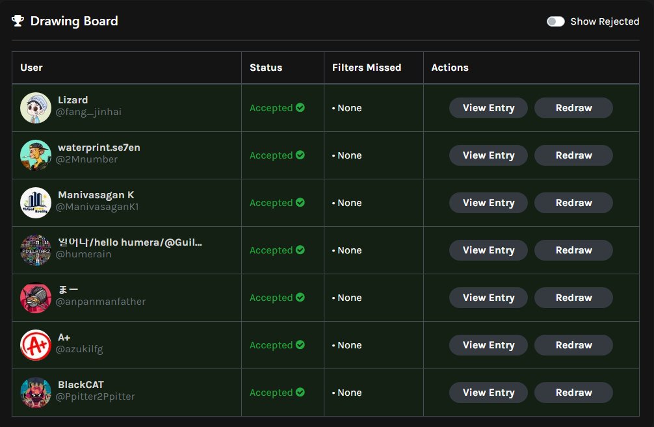Viewport: 654px width, 427px height.
Task: Click the handle @2Mnumber
Action: pyautogui.click(x=86, y=159)
